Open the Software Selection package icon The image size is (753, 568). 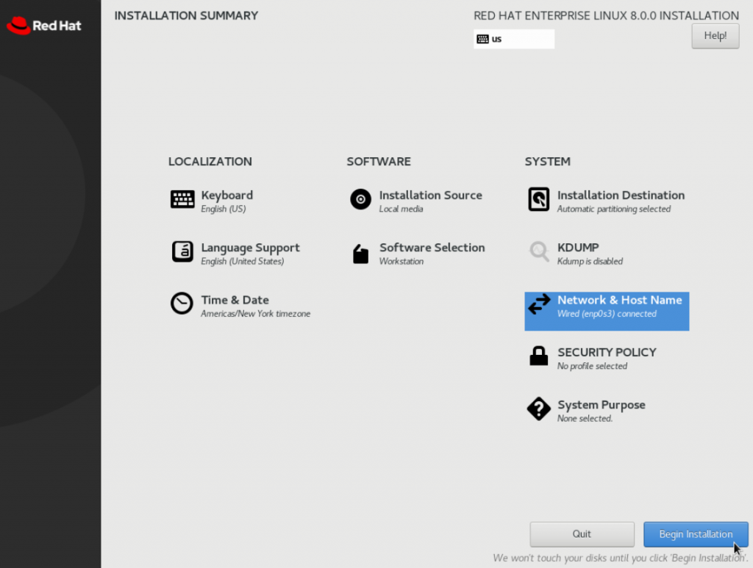tap(360, 254)
